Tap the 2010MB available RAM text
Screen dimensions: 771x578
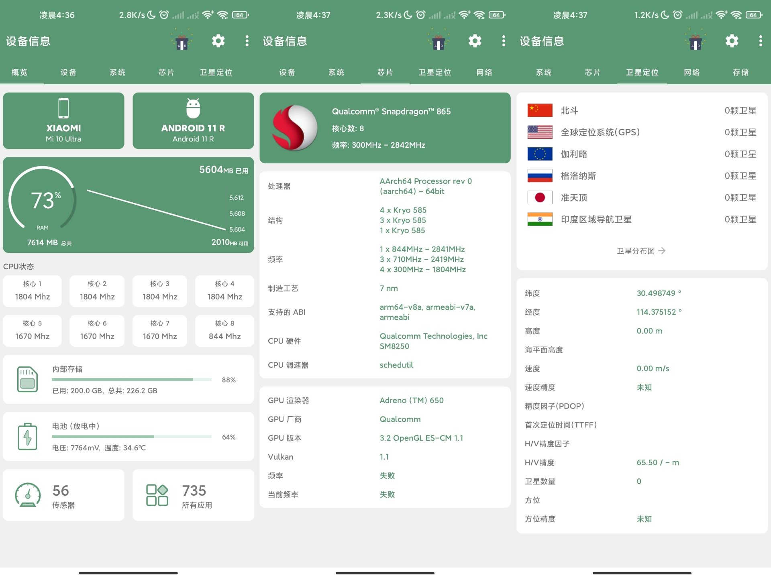tap(230, 242)
